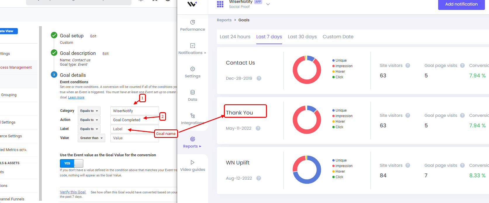
Task: Click the 8.33 % conversion value
Action: click(477, 176)
